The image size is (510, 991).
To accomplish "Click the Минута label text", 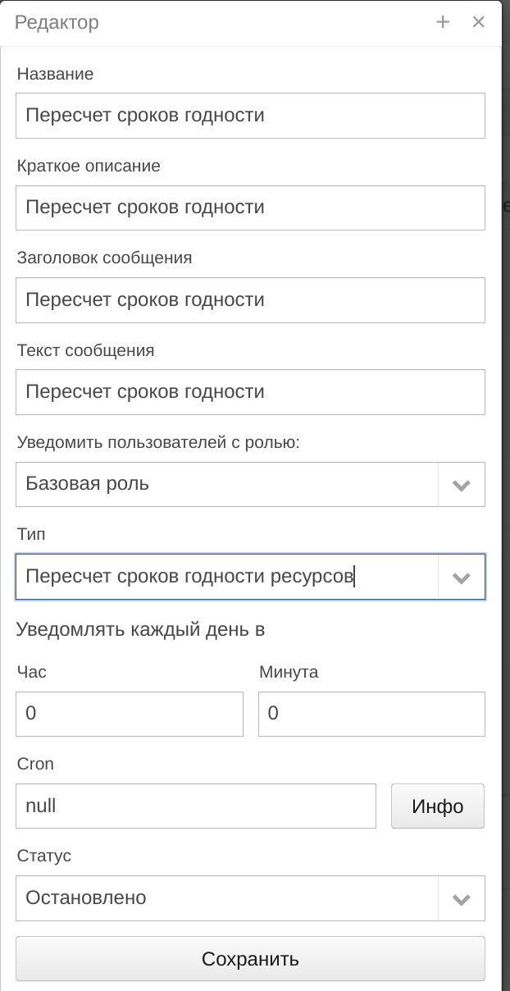I will [x=289, y=672].
